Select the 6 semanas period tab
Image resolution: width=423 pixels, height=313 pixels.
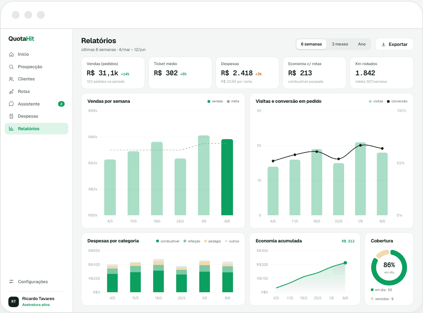[x=311, y=44]
